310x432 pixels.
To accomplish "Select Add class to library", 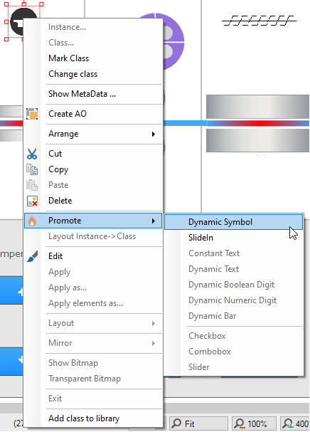I will pos(84,418).
